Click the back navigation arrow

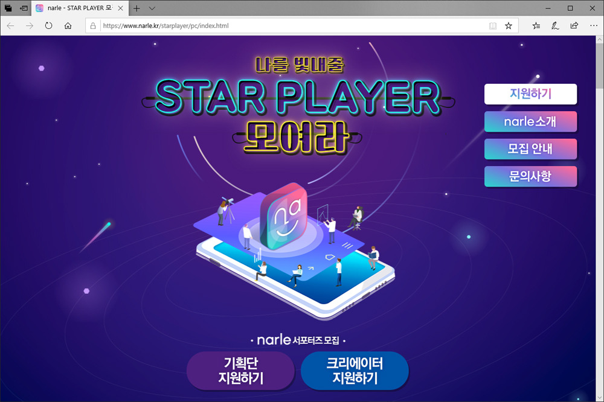point(10,26)
